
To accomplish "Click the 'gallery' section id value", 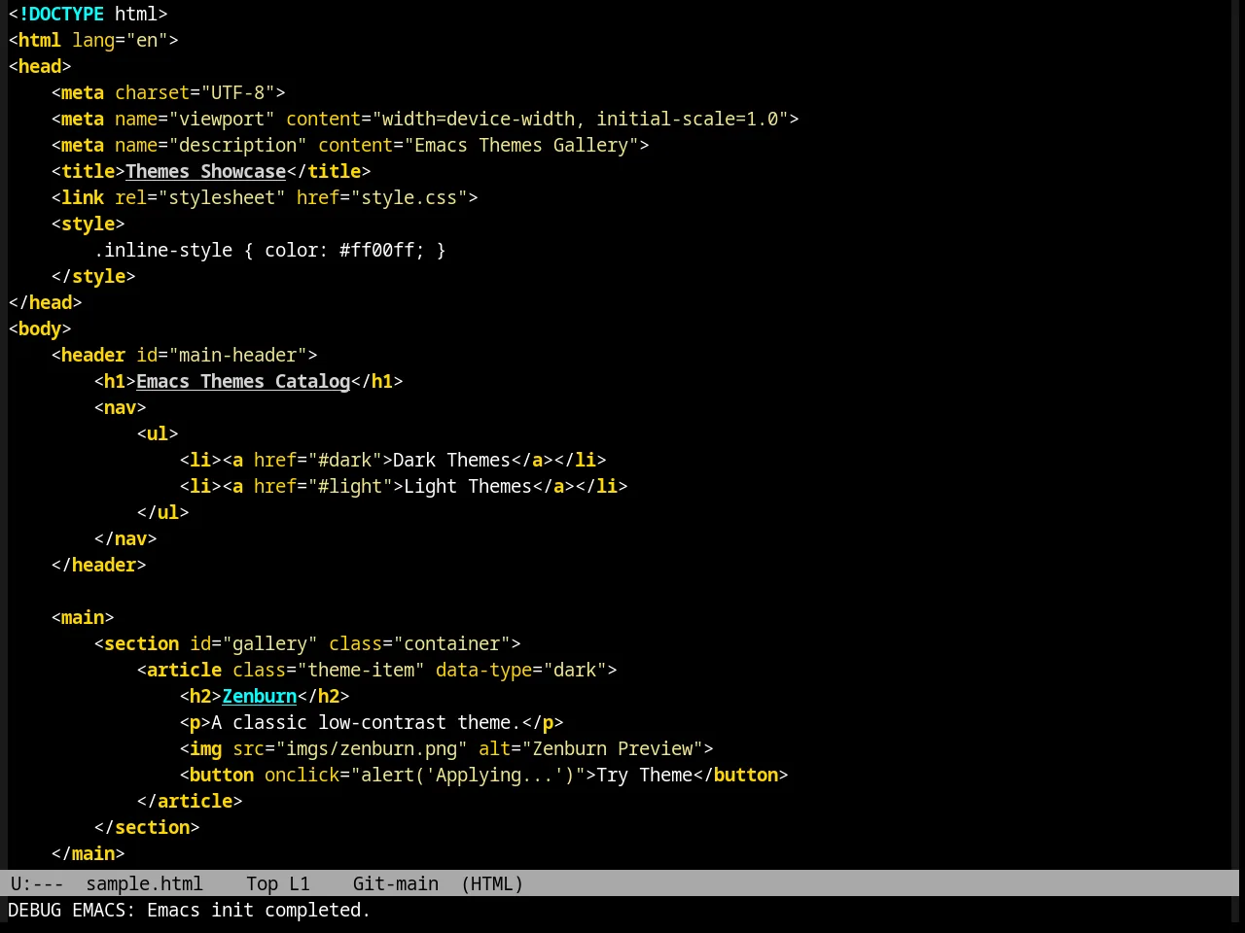I will click(270, 643).
